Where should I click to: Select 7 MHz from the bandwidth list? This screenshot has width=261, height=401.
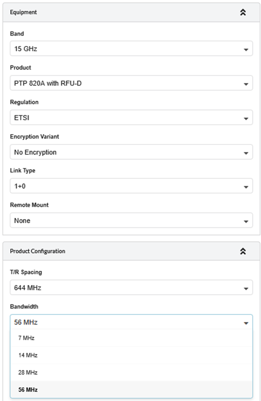coord(26,338)
